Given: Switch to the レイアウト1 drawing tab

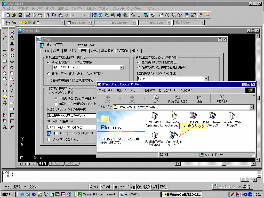Looking at the screenshot, I should (x=57, y=164).
